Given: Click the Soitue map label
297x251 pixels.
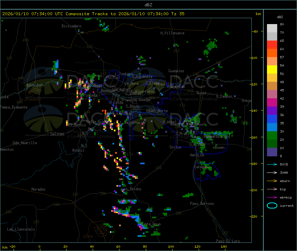Looking at the screenshot, I should (x=175, y=147).
